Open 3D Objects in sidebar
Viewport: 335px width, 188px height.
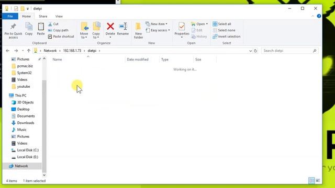coord(25,102)
